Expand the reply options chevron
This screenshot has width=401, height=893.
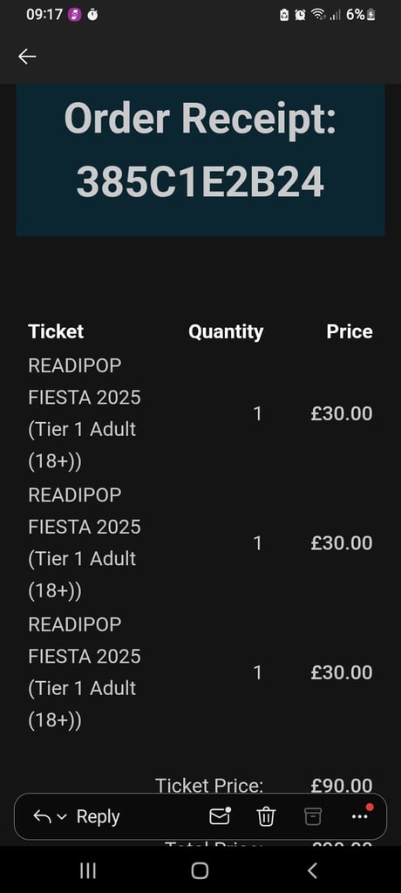tap(63, 817)
